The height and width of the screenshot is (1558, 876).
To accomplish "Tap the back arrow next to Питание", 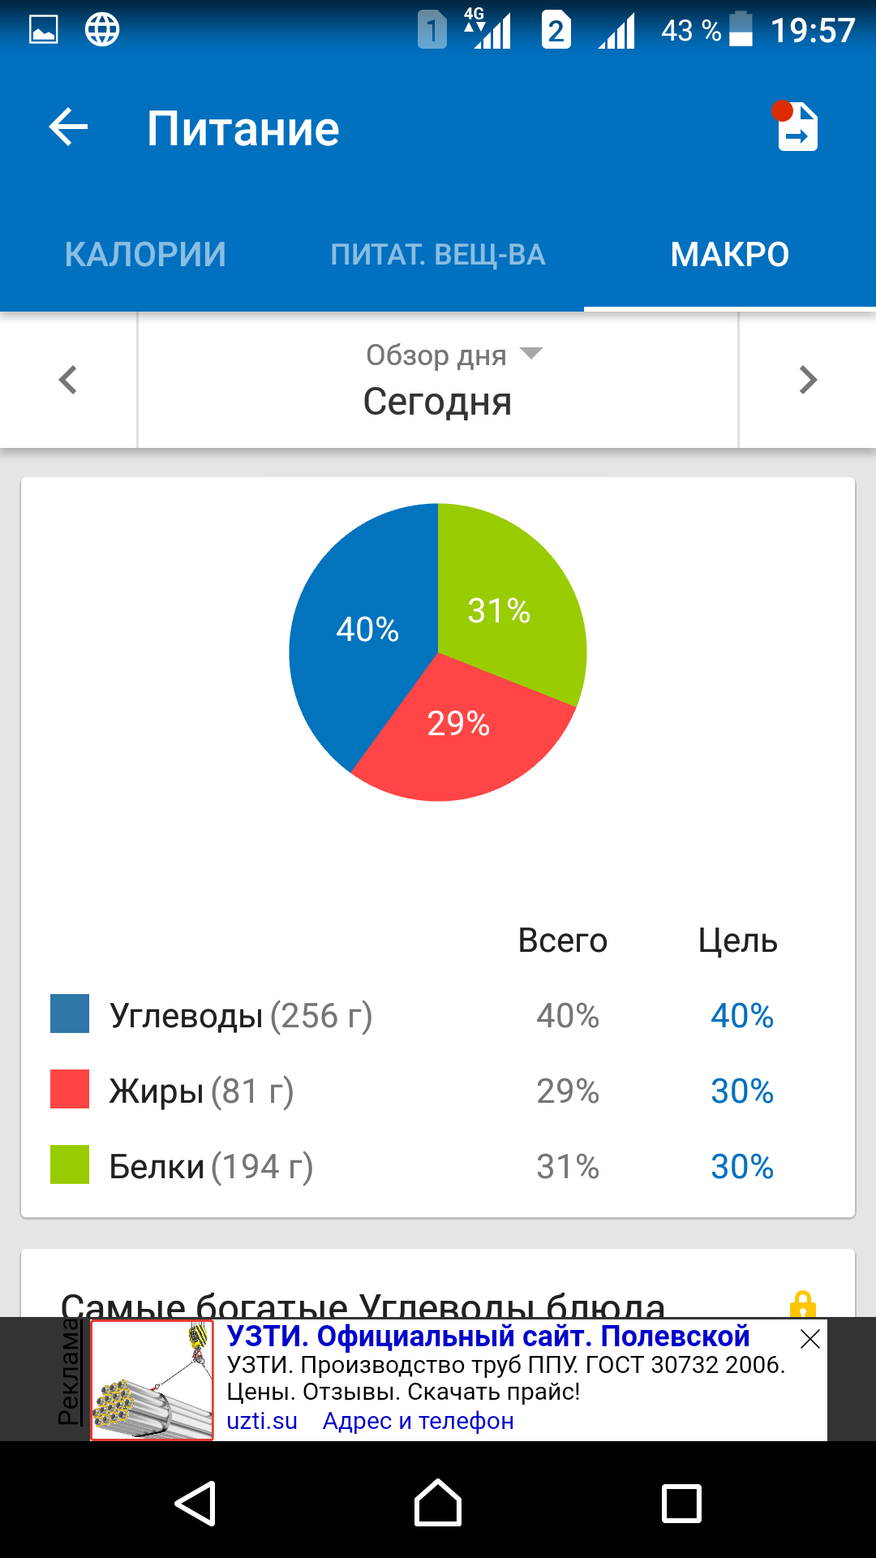I will pyautogui.click(x=69, y=128).
